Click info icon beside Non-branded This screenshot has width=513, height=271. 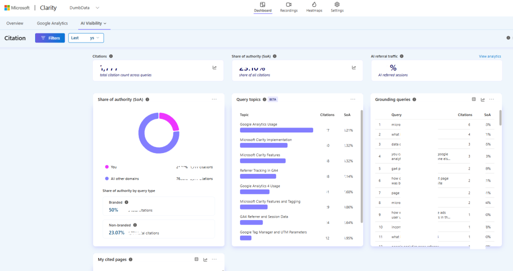coord(135,225)
